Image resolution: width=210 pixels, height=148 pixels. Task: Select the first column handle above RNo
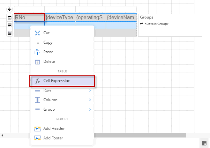click(x=29, y=9)
